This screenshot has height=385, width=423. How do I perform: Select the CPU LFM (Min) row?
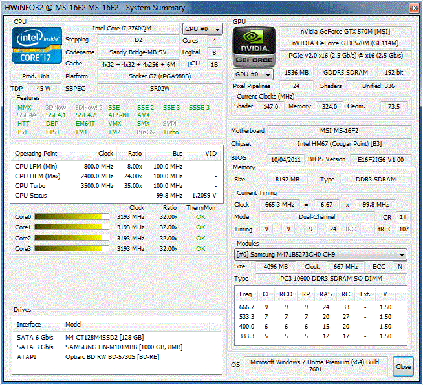click(x=116, y=167)
